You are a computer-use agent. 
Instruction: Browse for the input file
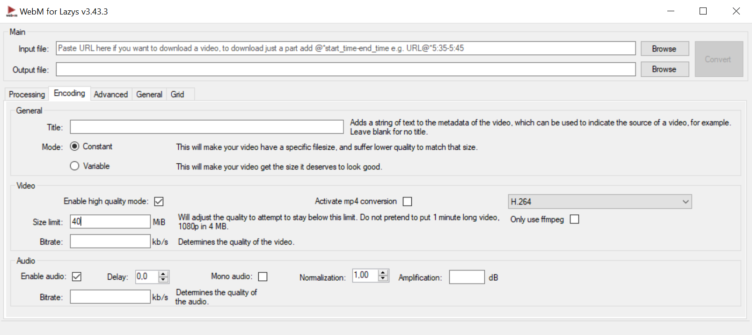[664, 49]
